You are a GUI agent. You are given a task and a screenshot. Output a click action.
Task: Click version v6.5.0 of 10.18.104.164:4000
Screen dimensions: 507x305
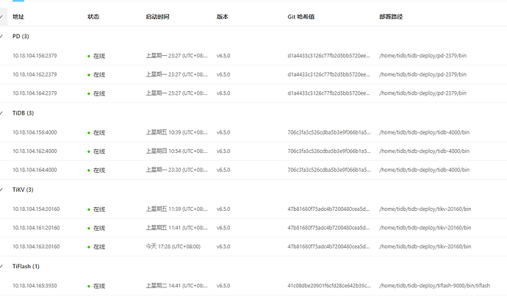223,170
